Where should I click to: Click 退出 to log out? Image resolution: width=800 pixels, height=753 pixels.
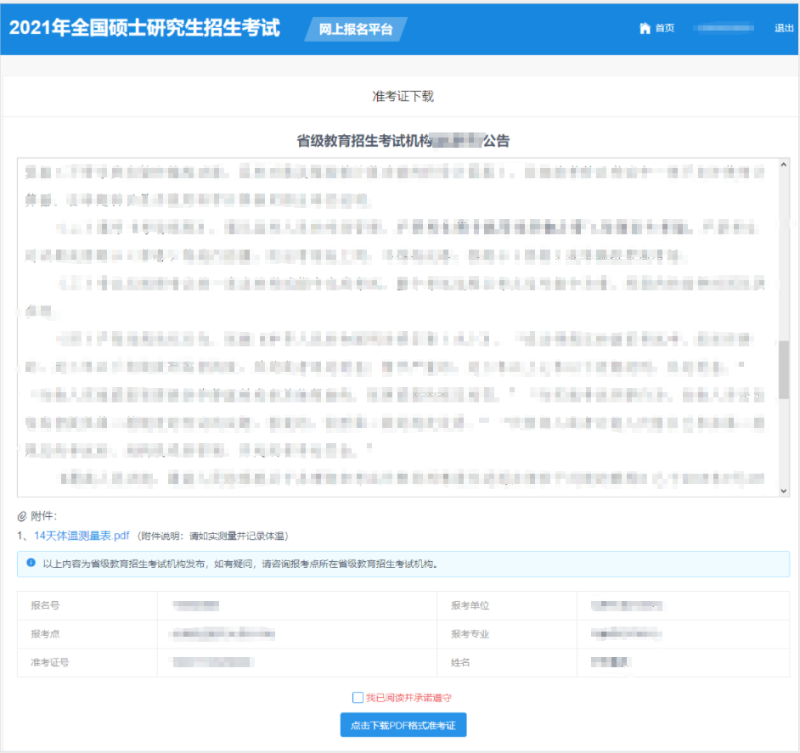(784, 27)
